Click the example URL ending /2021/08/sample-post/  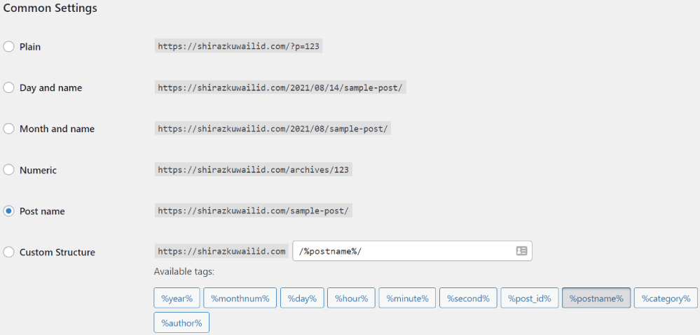(273, 129)
